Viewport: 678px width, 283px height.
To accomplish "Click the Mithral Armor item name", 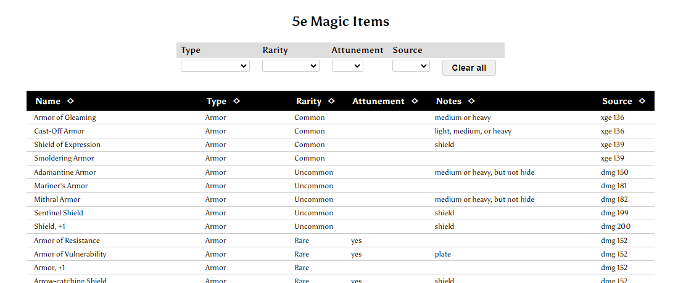I will tap(57, 199).
